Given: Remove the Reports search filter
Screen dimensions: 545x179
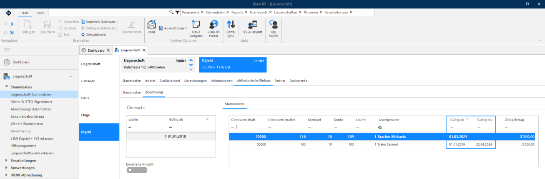Looking at the screenshot, I should [x=246, y=12].
